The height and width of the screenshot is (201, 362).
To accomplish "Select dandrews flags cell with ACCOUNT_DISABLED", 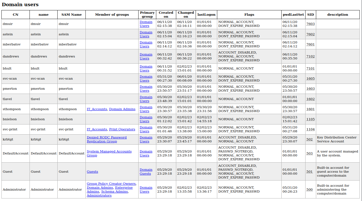I will click(249, 56).
